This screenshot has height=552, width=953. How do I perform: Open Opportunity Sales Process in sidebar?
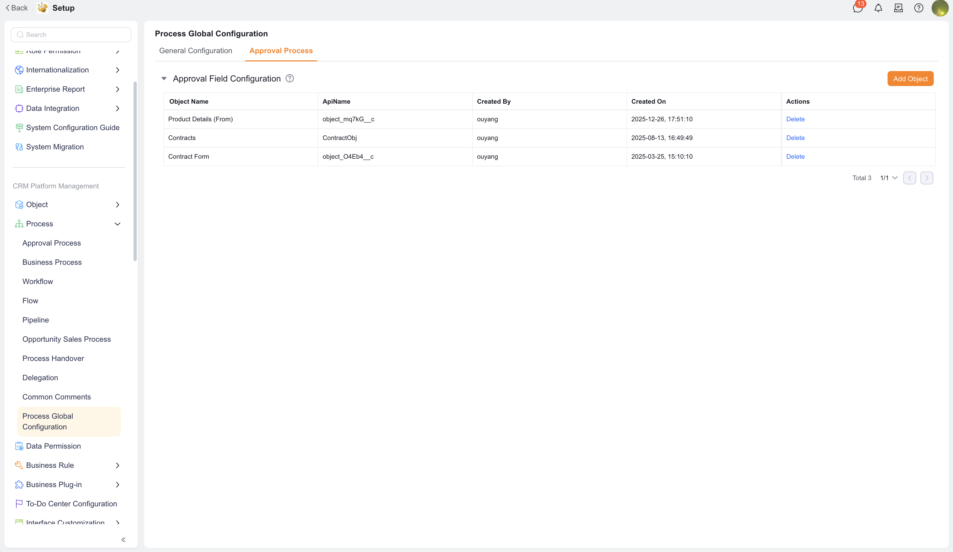coord(67,339)
